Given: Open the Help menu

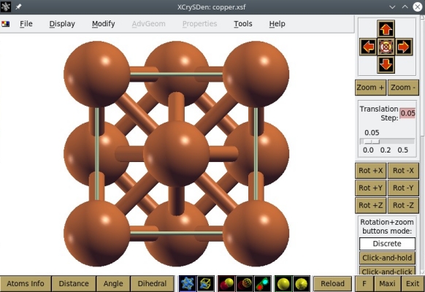Looking at the screenshot, I should (277, 24).
